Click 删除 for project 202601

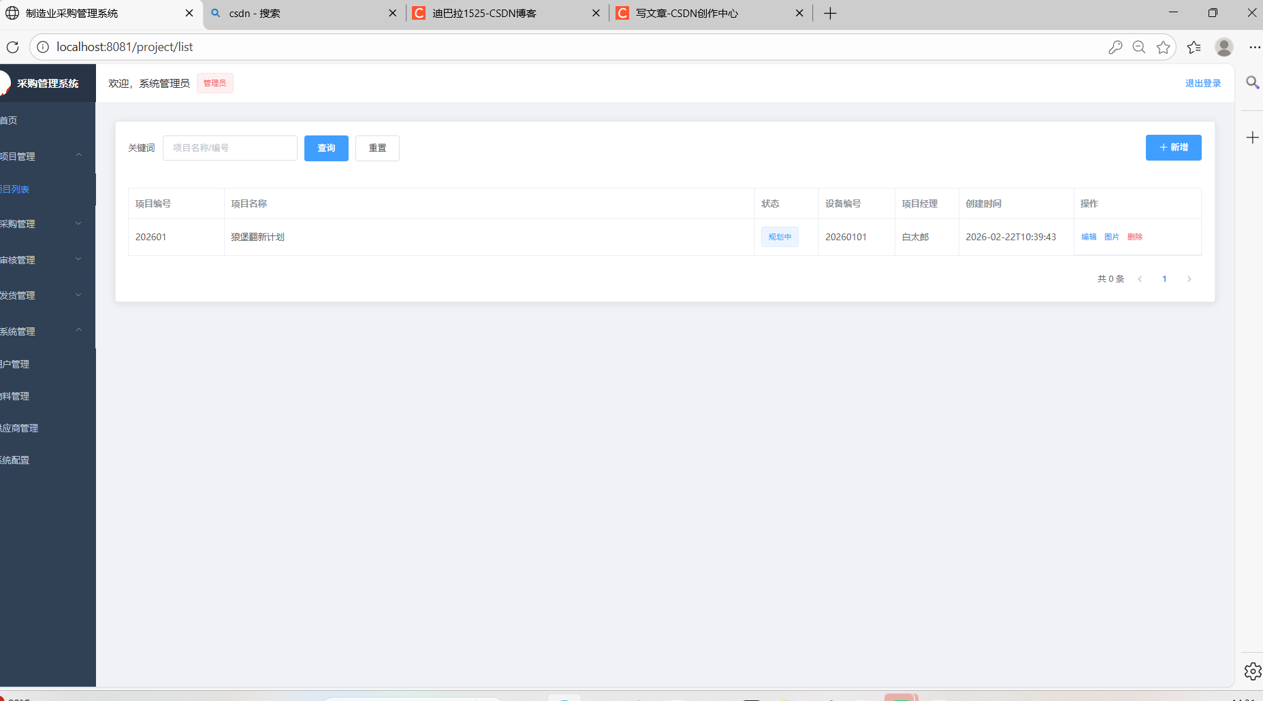(x=1135, y=237)
